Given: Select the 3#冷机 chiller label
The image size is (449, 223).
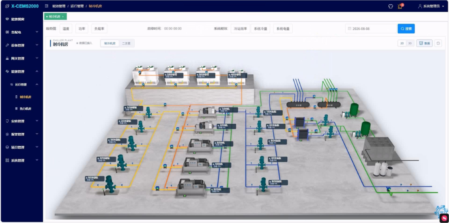Looking at the screenshot, I should click(223, 144).
